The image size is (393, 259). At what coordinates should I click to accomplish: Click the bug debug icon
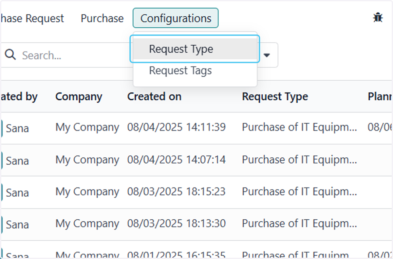378,18
